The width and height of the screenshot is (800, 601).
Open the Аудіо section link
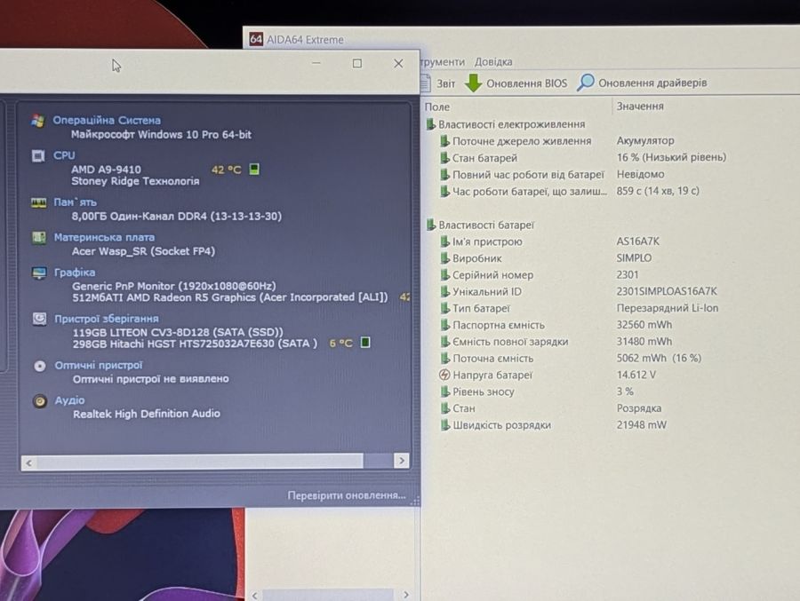click(70, 400)
